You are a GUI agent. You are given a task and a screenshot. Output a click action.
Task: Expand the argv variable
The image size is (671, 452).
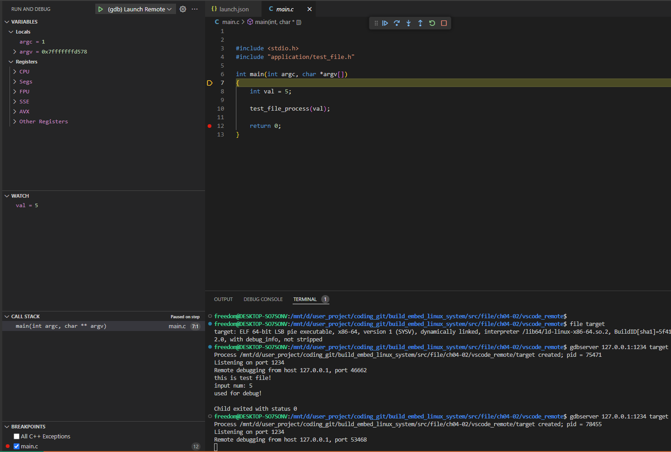pyautogui.click(x=15, y=52)
